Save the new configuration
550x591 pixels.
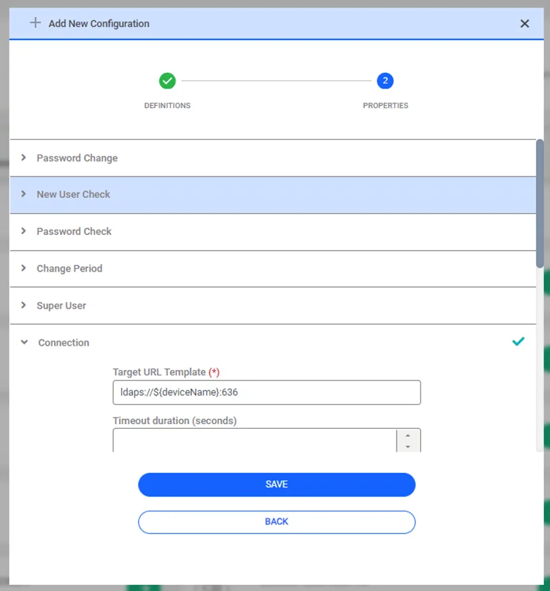point(277,484)
